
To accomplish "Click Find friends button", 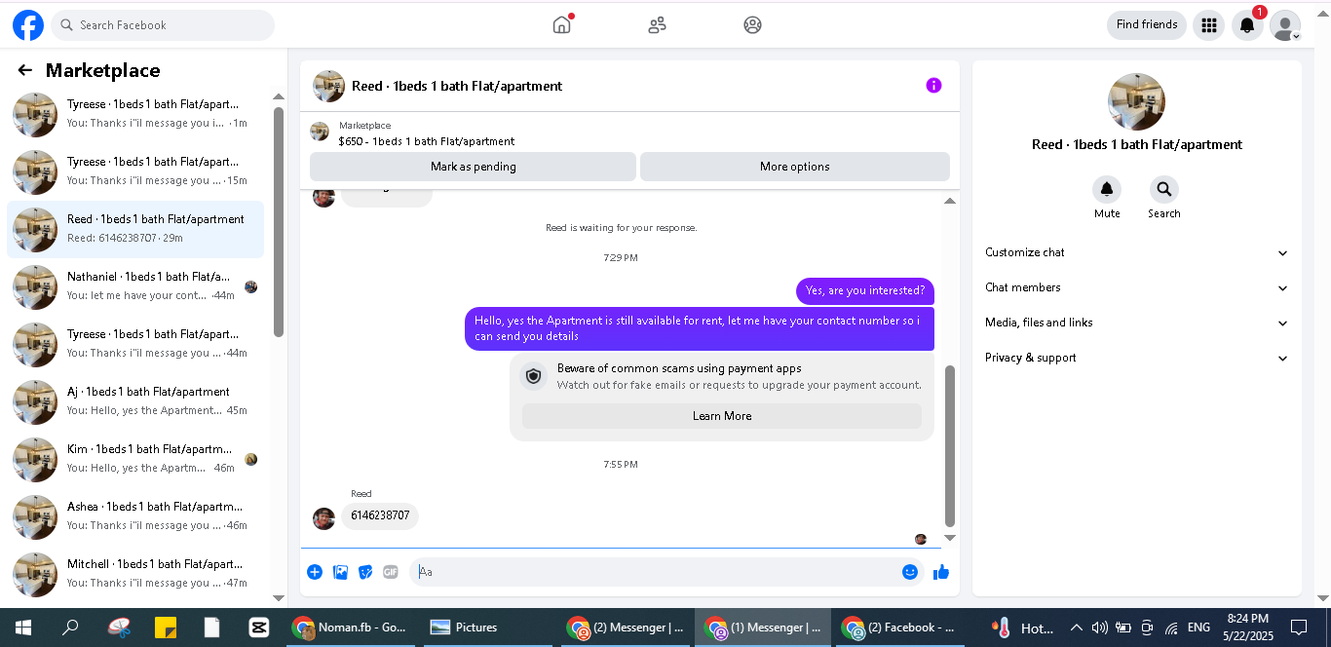I will (x=1147, y=25).
